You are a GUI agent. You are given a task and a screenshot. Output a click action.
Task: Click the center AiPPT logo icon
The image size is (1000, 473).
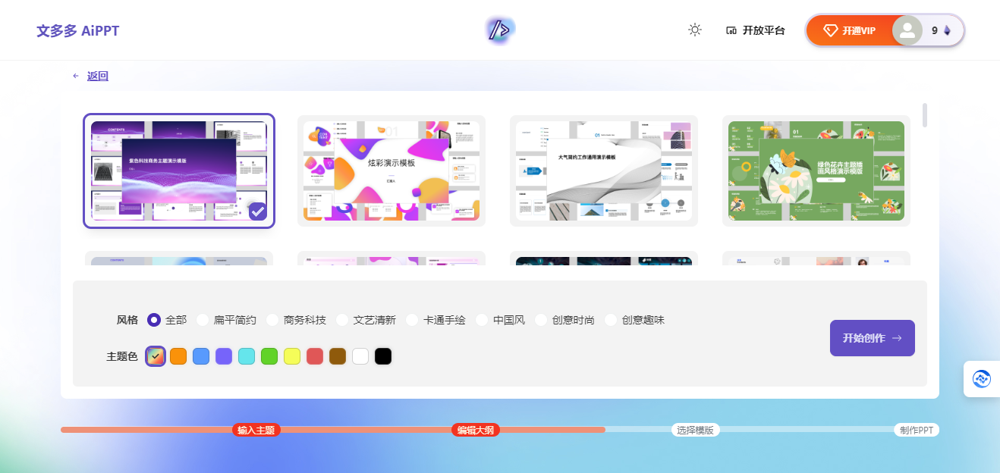(x=499, y=30)
